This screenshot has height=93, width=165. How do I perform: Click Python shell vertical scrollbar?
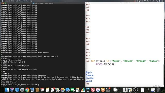coord(164,74)
